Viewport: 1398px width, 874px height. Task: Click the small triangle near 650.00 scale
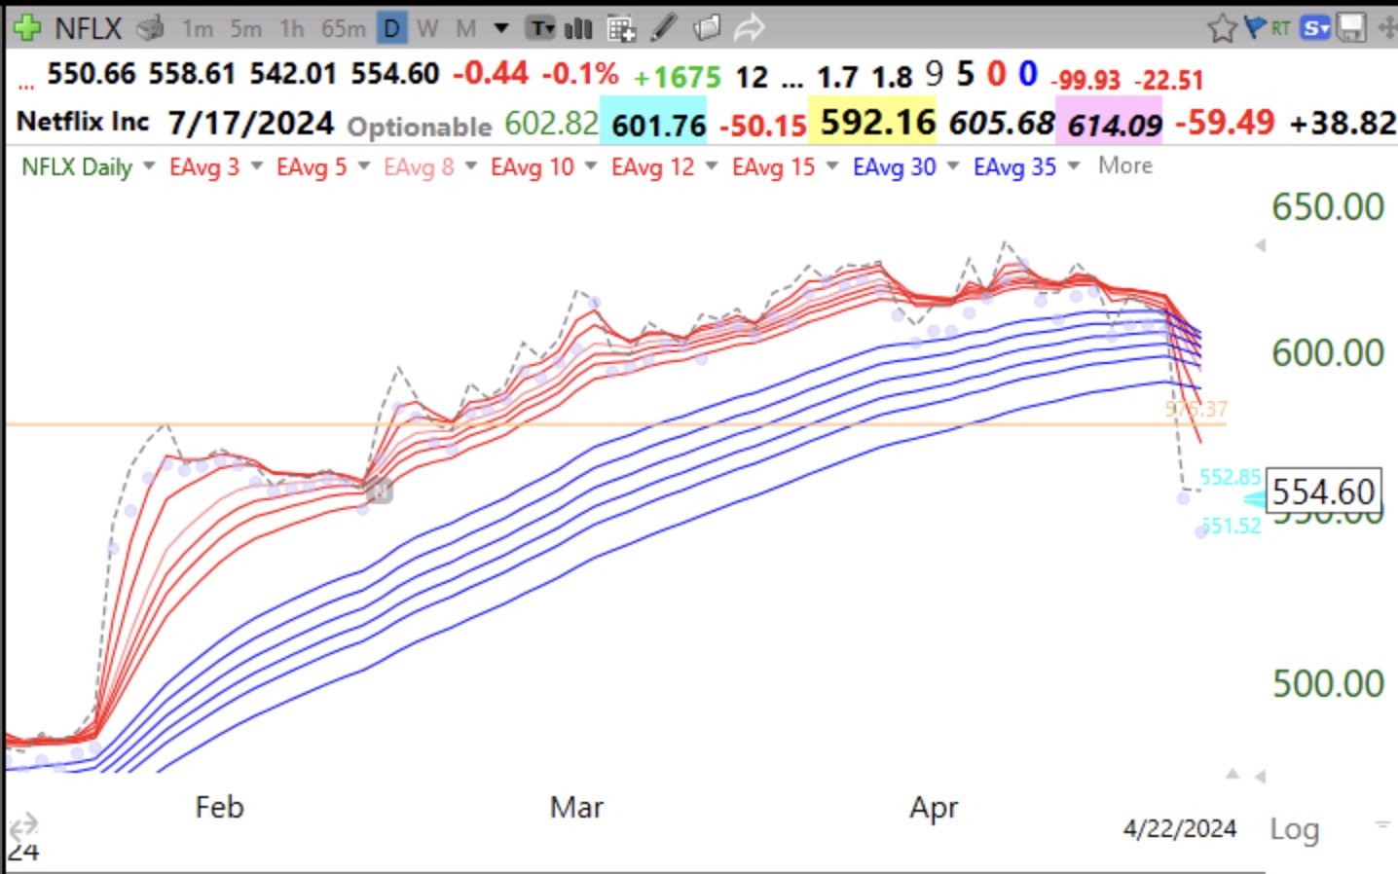(x=1261, y=245)
